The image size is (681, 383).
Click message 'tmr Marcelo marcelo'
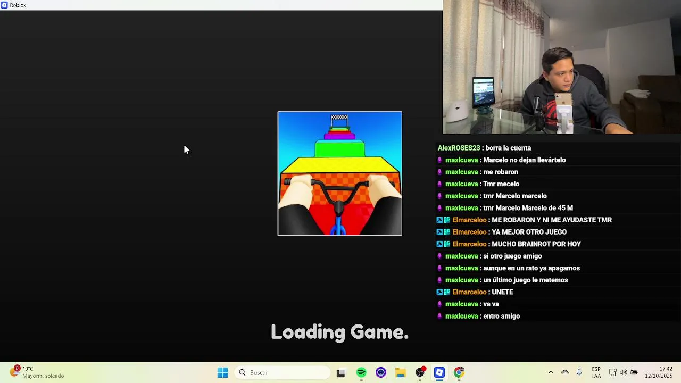tap(514, 196)
